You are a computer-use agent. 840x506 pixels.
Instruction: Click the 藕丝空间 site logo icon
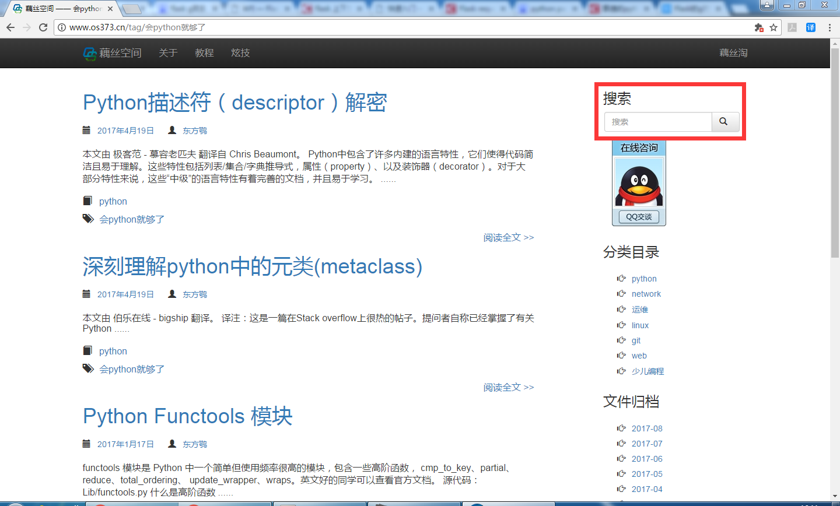(x=89, y=53)
